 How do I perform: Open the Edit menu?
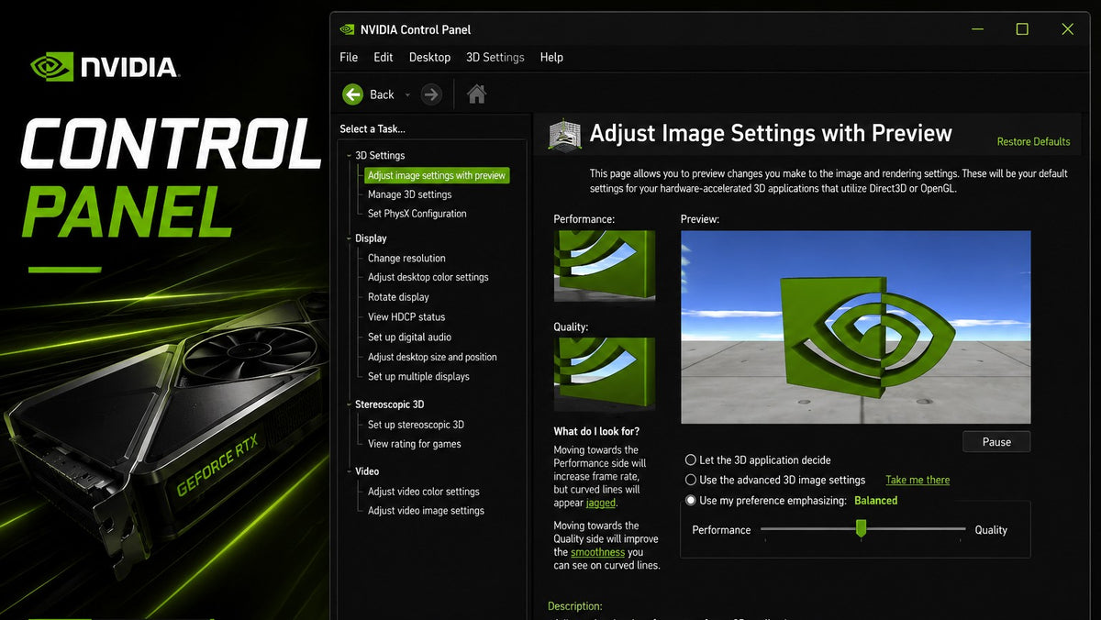click(384, 57)
